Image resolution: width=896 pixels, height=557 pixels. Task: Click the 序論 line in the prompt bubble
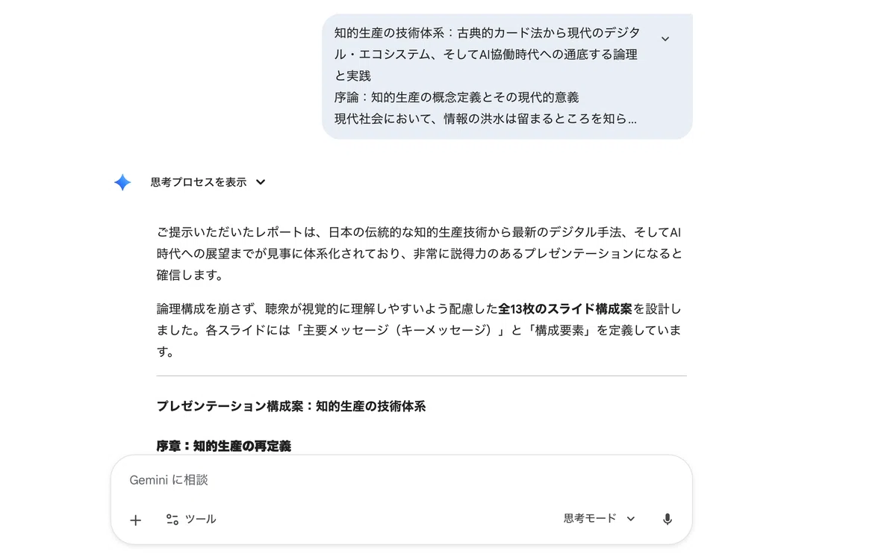(x=456, y=97)
